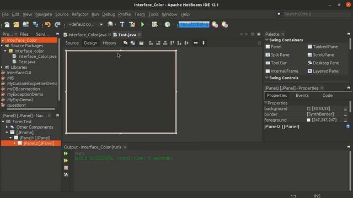The height and width of the screenshot is (198, 353).
Task: Select Test.java in project tree
Action: click(x=27, y=62)
